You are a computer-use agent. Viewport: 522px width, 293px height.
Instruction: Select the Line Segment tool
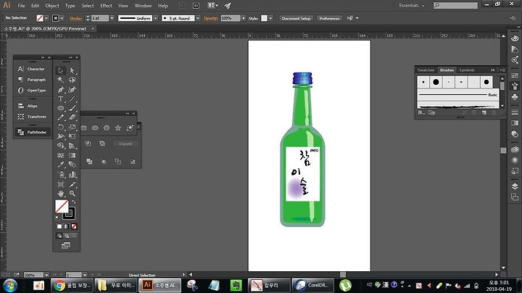[72, 99]
